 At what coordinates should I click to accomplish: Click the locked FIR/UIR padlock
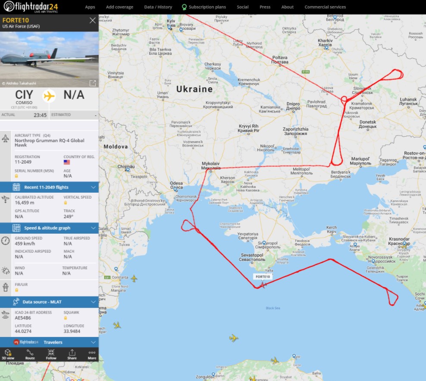tap(16, 290)
